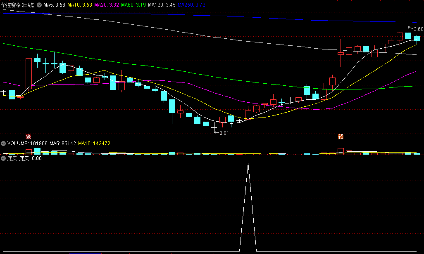
Task: Open the dropdown next to 华控赛格(日线) title
Action: 39,5
